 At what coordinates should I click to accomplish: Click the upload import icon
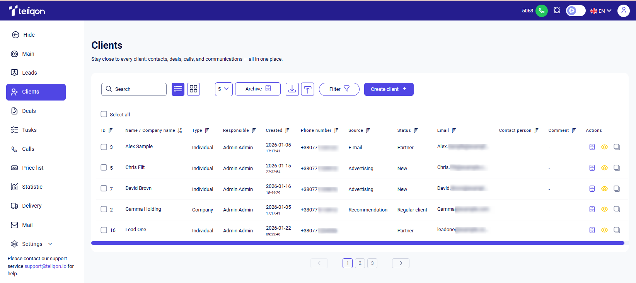307,89
